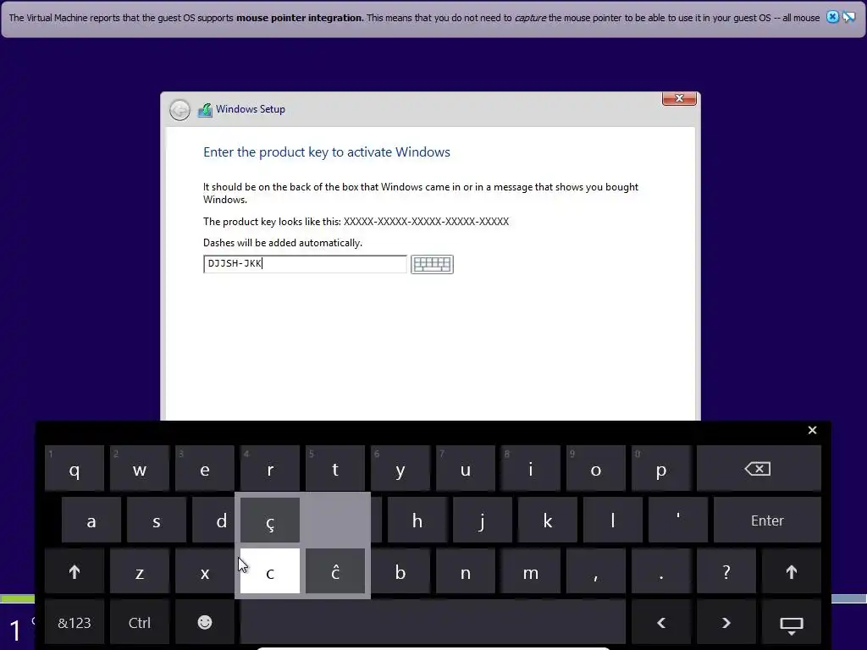Tap the left shift arrow key
This screenshot has width=867, height=650.
(x=75, y=571)
